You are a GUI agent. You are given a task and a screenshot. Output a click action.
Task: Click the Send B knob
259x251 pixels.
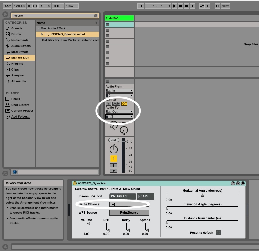pos(124,130)
